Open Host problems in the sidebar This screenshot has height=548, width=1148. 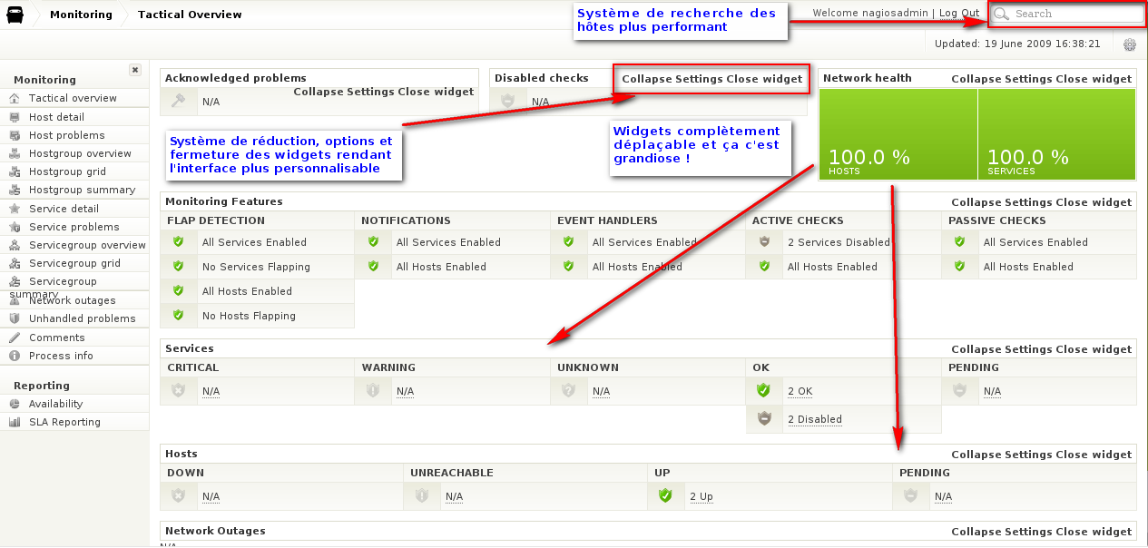pyautogui.click(x=66, y=135)
